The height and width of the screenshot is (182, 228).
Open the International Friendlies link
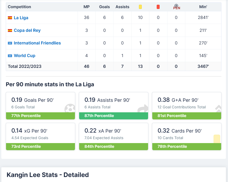tap(37, 43)
